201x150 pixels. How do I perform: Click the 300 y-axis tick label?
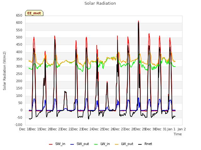[x=19, y=67]
